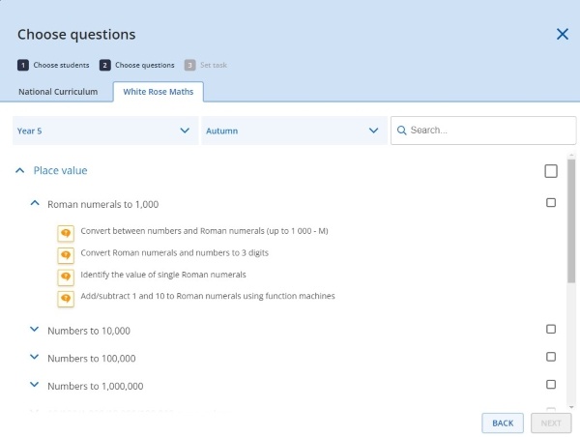Close the Choose questions dialog
This screenshot has height=437, width=580.
click(x=562, y=34)
